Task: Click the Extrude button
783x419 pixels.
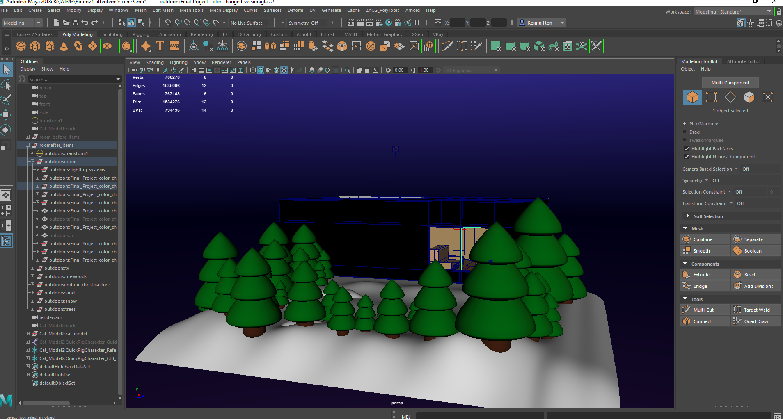Action: point(705,274)
